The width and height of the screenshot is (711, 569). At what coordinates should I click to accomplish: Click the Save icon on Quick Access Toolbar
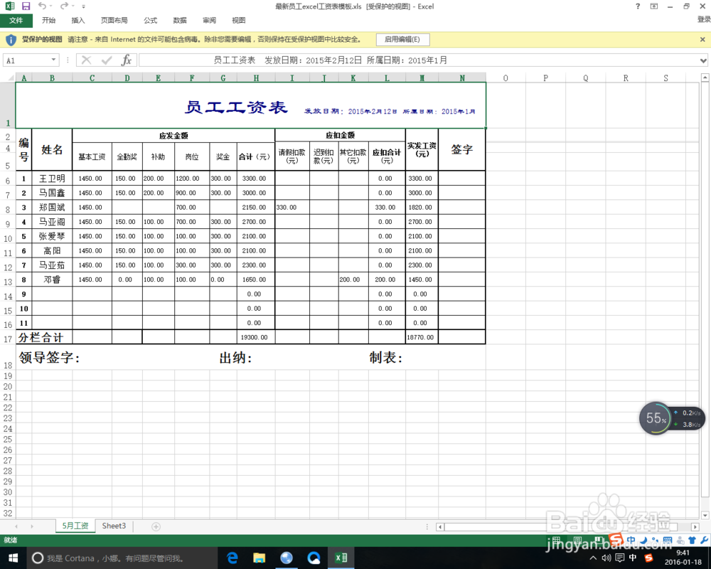pyautogui.click(x=25, y=6)
